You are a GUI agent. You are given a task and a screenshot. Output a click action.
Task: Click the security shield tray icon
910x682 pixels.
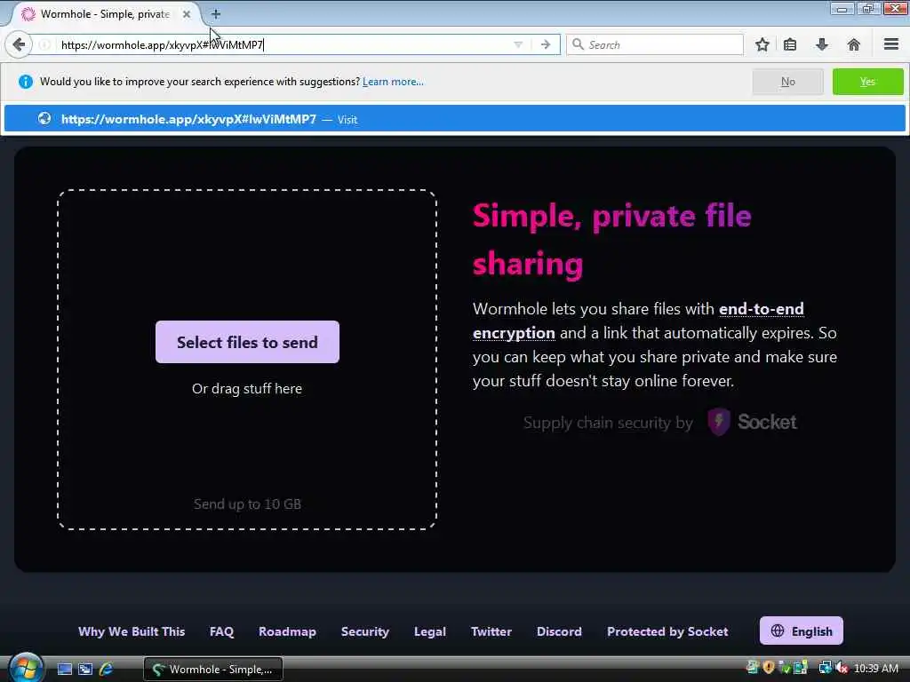tap(769, 668)
